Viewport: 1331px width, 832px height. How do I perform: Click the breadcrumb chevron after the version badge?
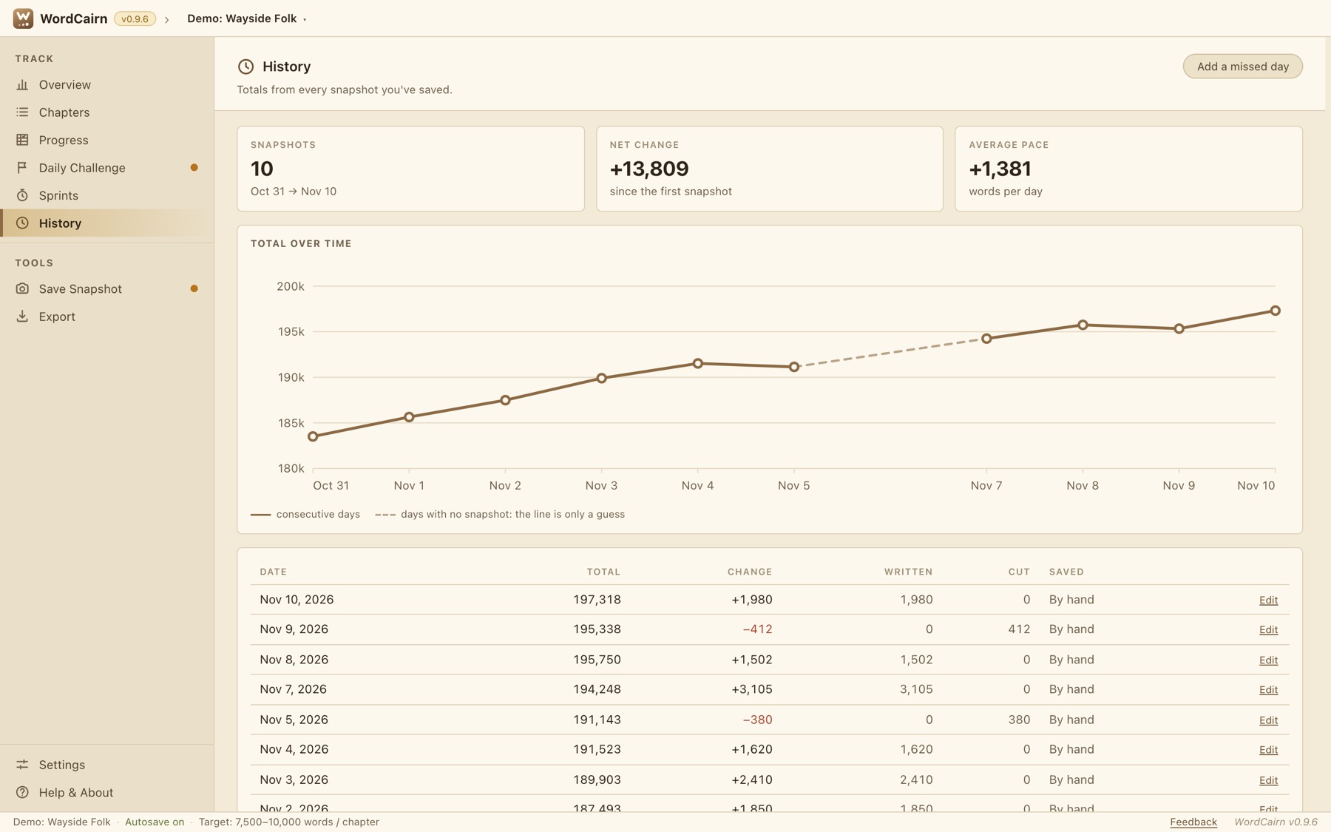pyautogui.click(x=167, y=19)
